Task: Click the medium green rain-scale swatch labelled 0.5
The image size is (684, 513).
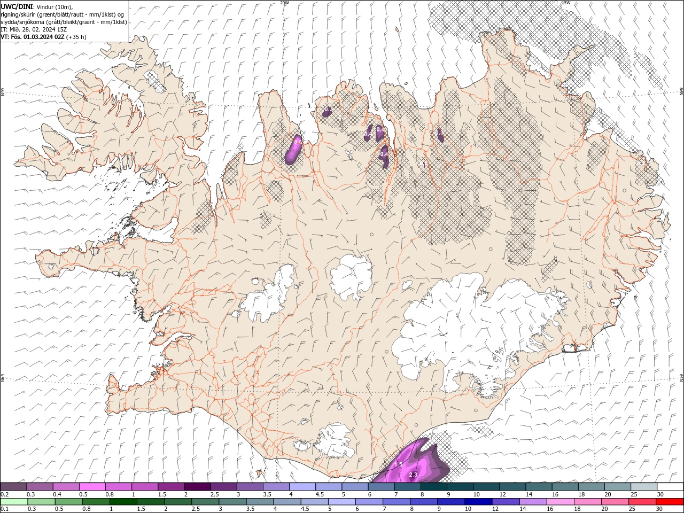Action: click(x=69, y=502)
